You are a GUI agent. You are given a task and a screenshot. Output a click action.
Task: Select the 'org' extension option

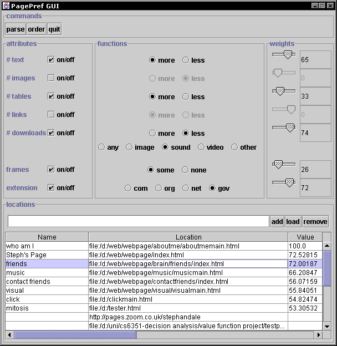tap(159, 188)
